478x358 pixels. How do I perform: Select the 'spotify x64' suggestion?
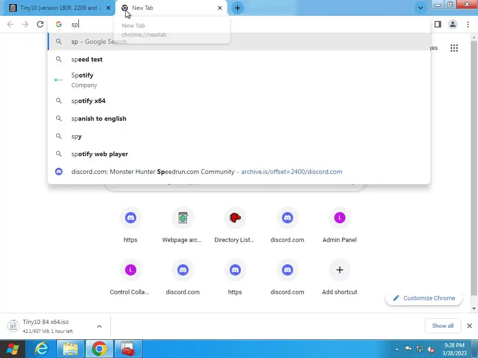(x=239, y=101)
